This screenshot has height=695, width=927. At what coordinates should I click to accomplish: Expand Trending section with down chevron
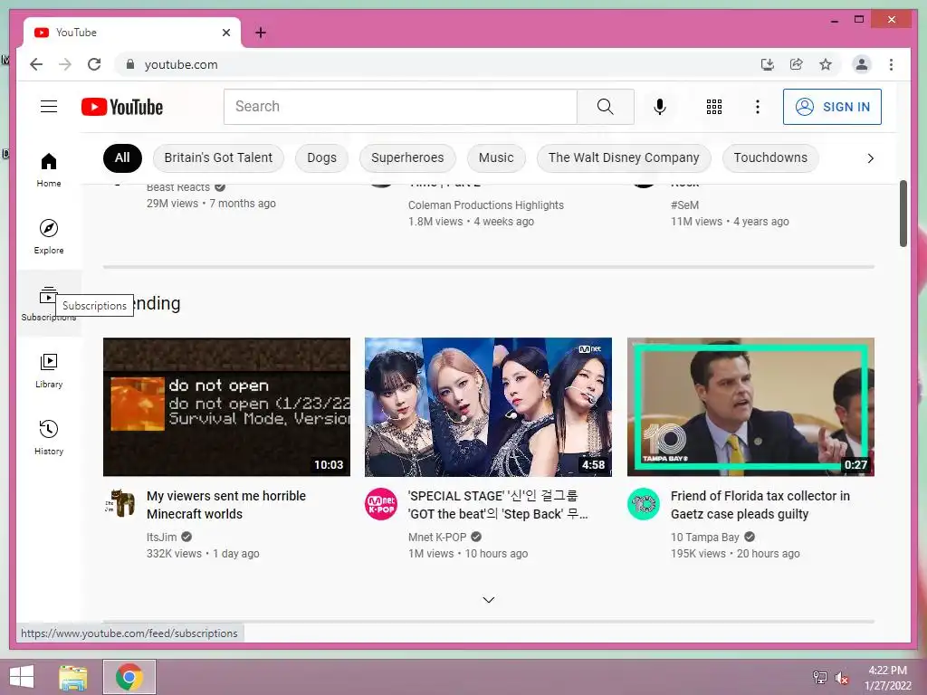pyautogui.click(x=488, y=600)
